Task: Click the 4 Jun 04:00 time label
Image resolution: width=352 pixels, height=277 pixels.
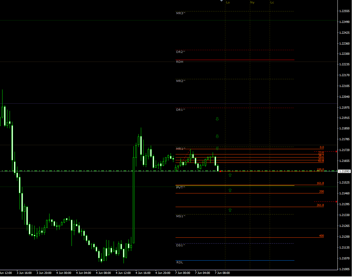Action: [84, 273]
